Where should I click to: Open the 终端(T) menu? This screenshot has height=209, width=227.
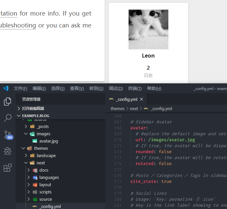click(135, 88)
